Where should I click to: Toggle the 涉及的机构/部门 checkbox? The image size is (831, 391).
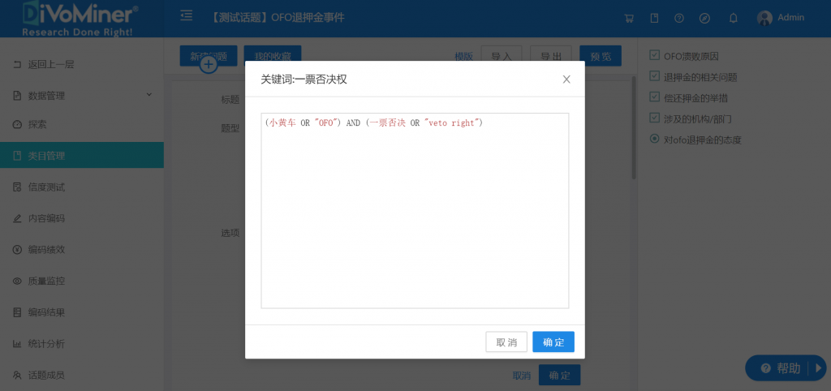coord(655,118)
